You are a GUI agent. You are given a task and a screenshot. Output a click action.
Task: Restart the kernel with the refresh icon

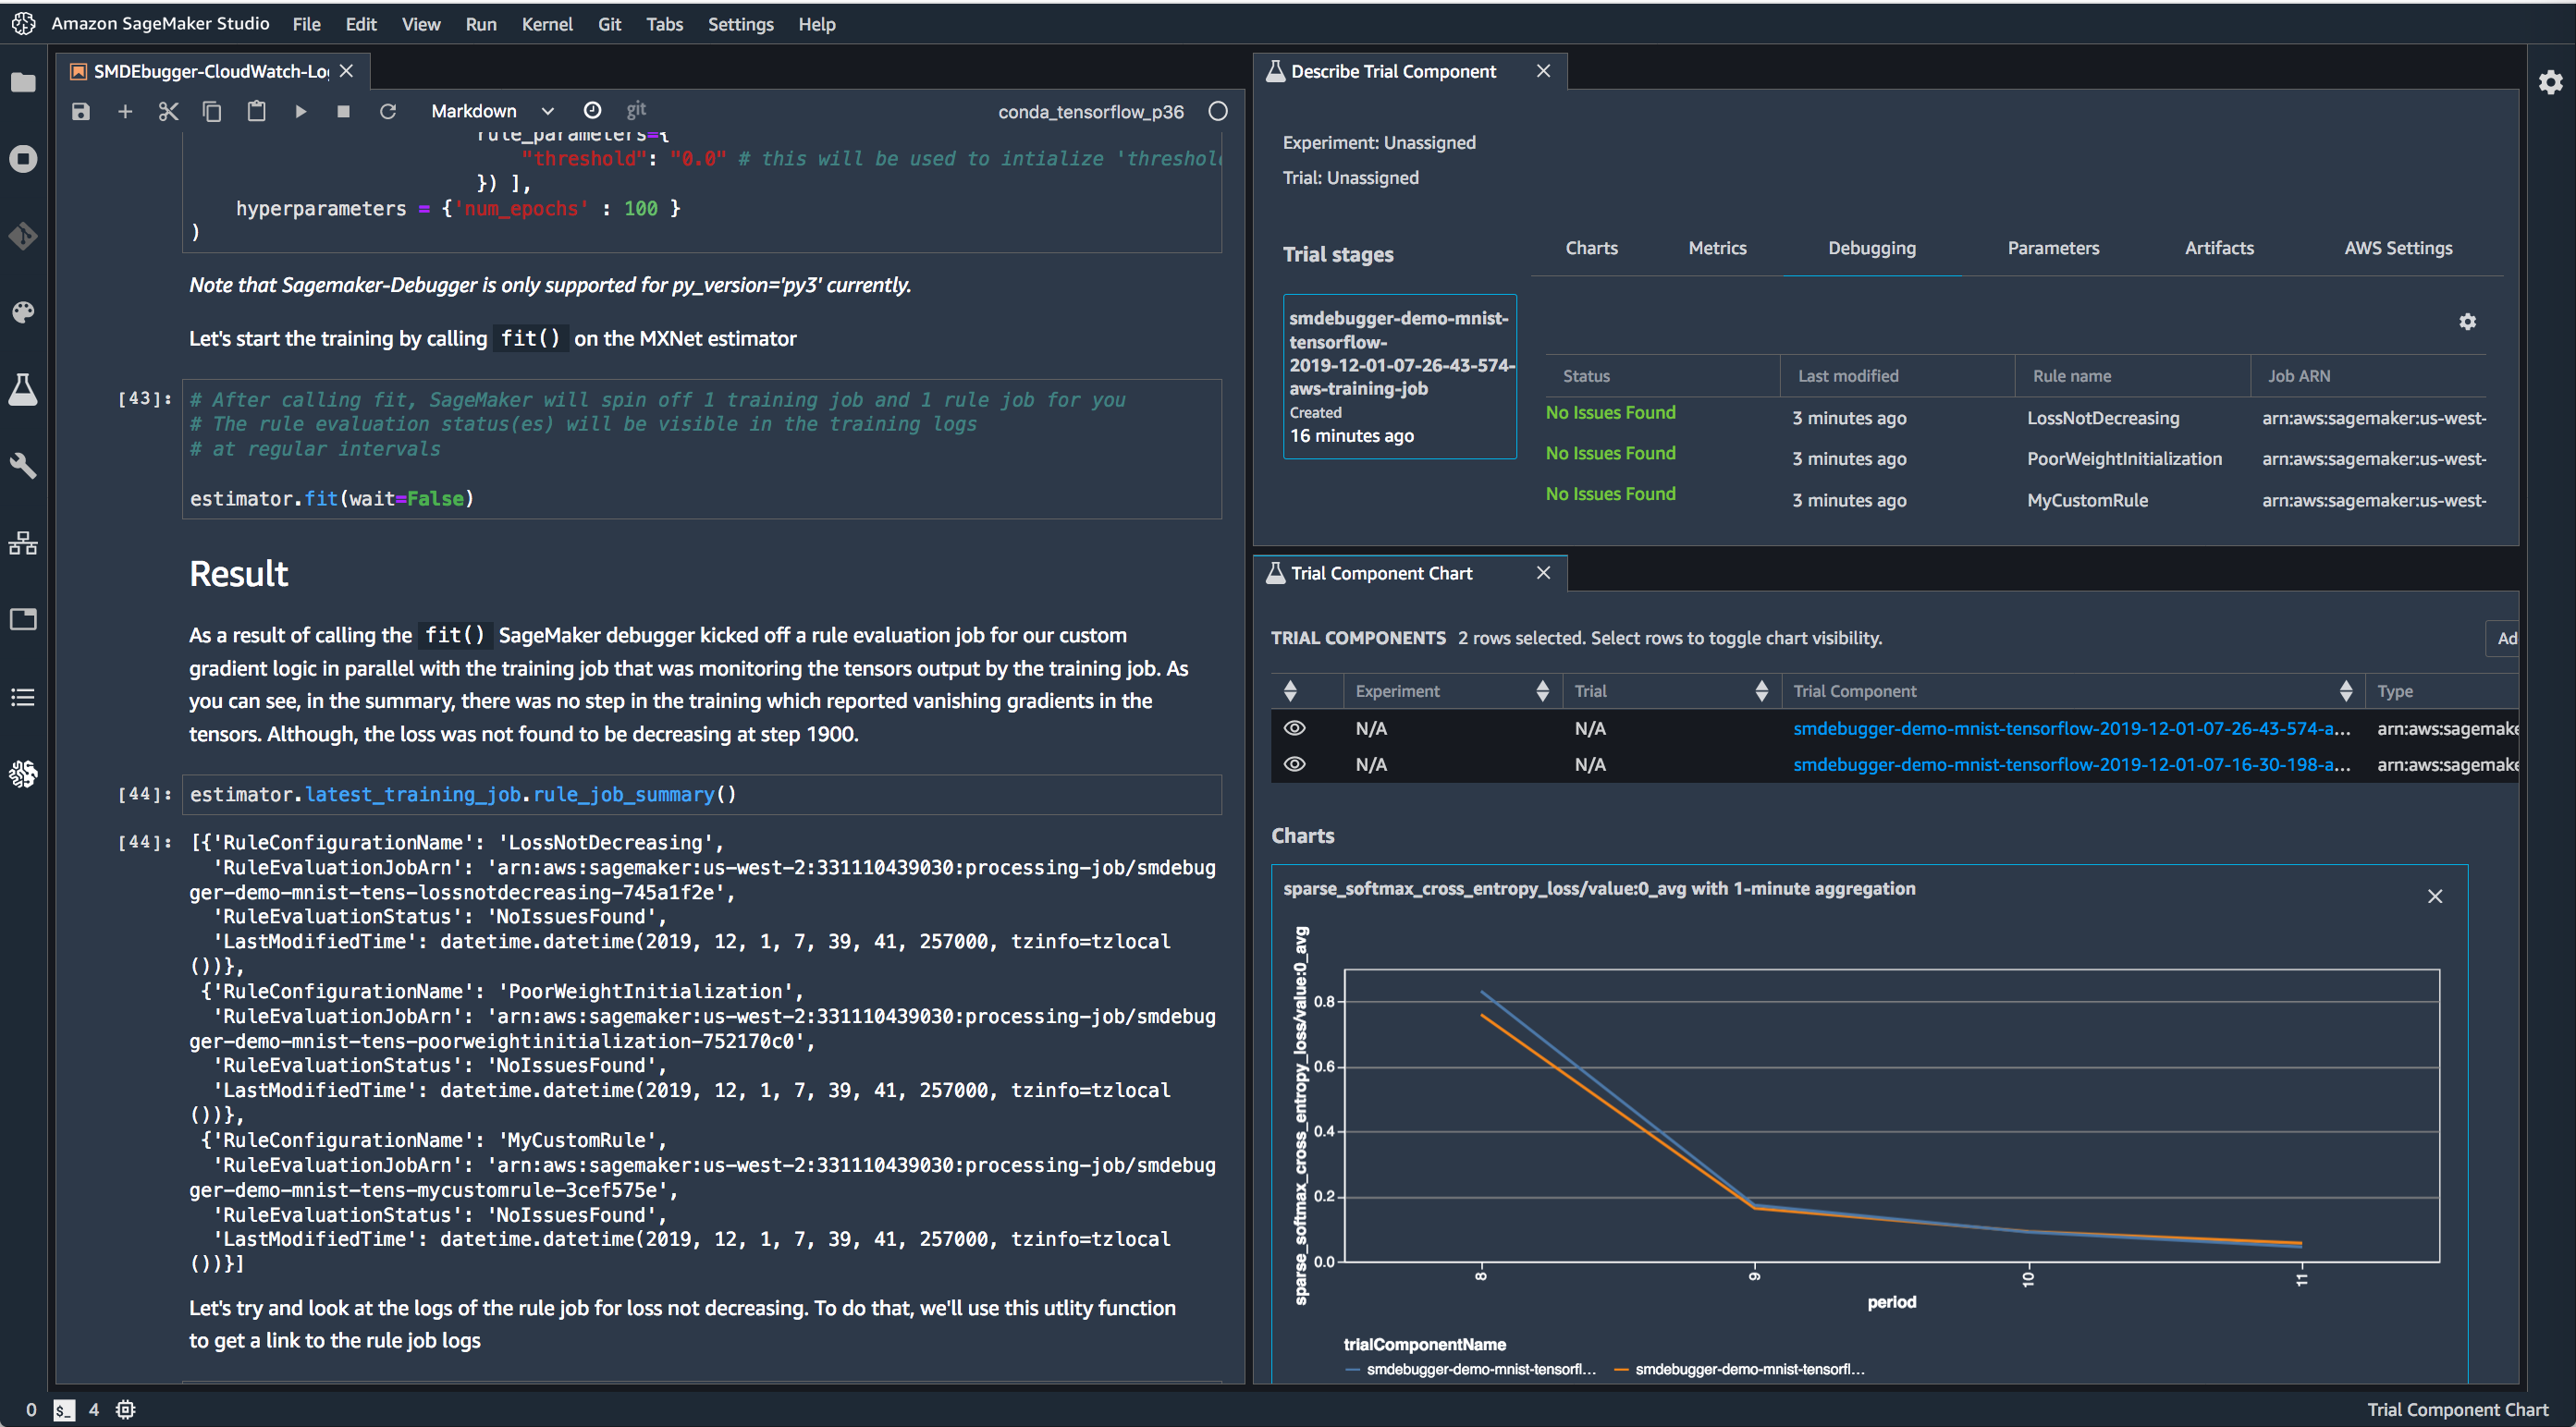click(x=388, y=111)
